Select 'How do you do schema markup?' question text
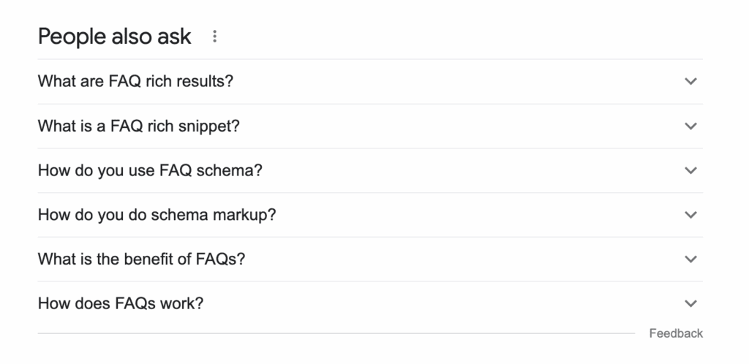Image resolution: width=749 pixels, height=364 pixels. pos(157,215)
